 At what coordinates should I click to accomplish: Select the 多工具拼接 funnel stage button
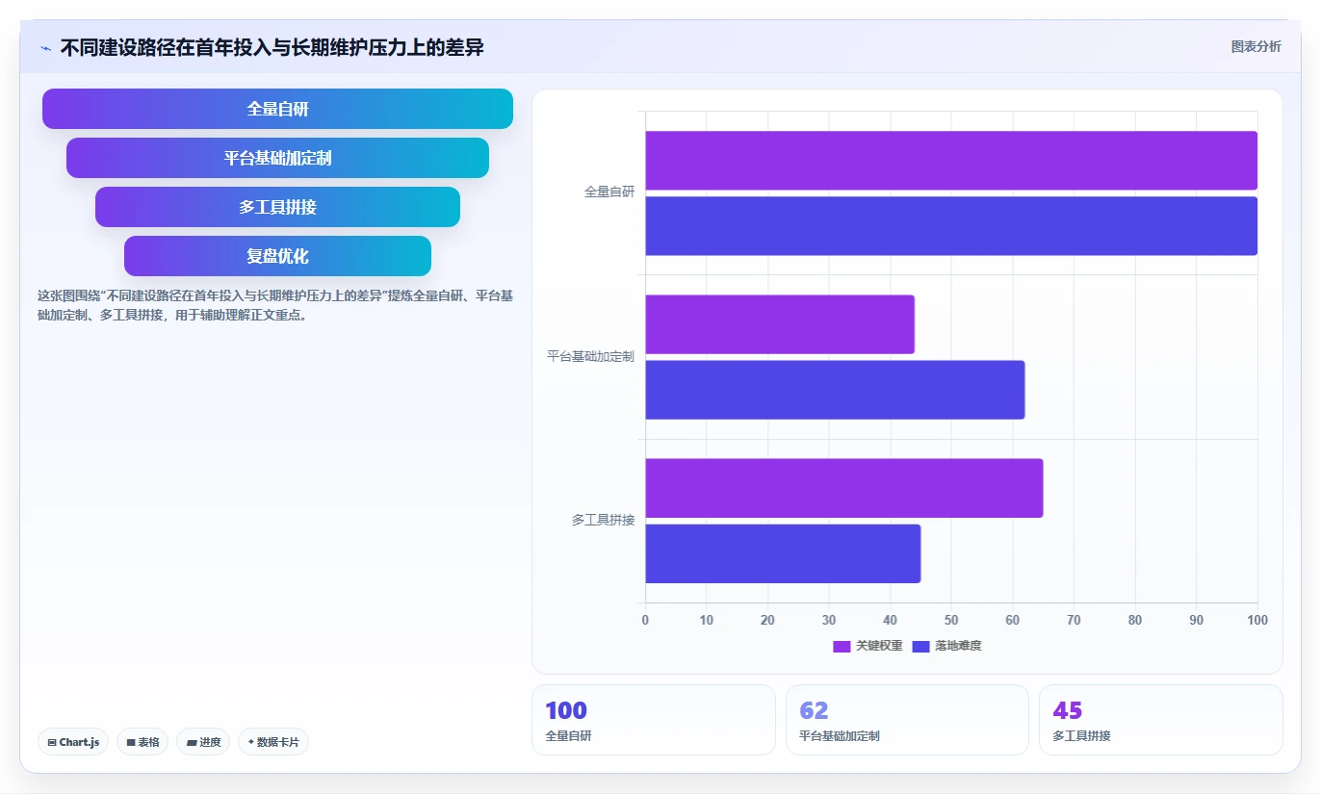coord(277,207)
